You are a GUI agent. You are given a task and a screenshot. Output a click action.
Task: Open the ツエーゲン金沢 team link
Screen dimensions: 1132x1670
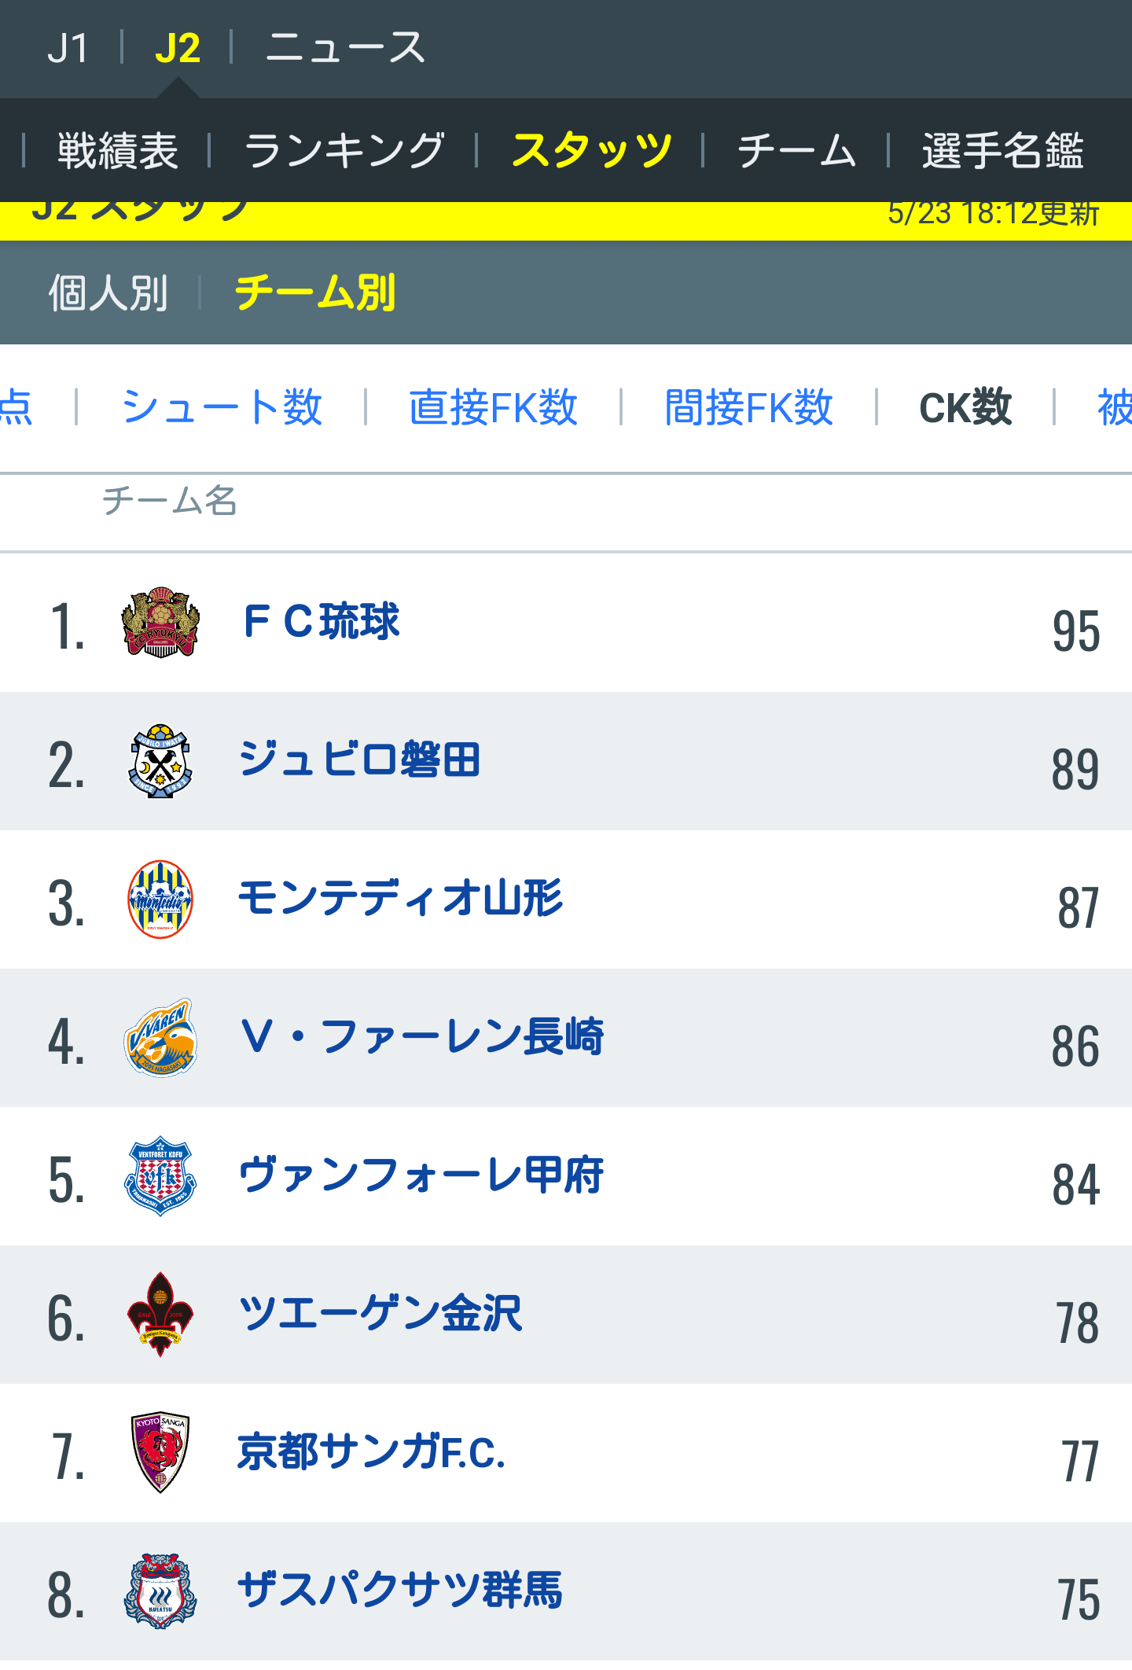(380, 1314)
